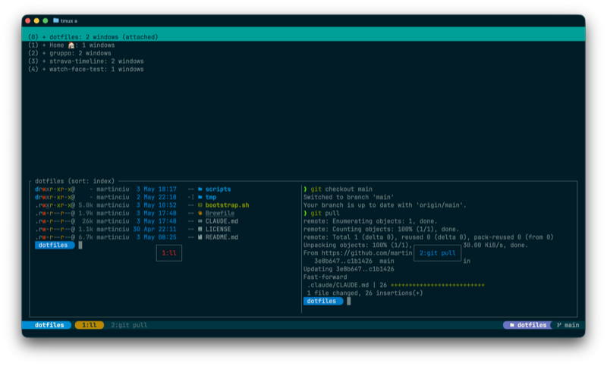
Task: Click 'dotfiles (sort: index)' preview header
Action: coord(74,181)
